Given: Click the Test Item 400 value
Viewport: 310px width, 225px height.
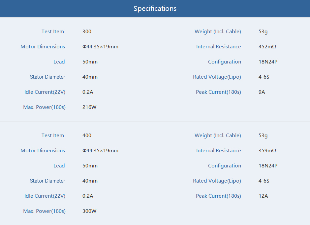Looking at the screenshot, I should 87,136.
